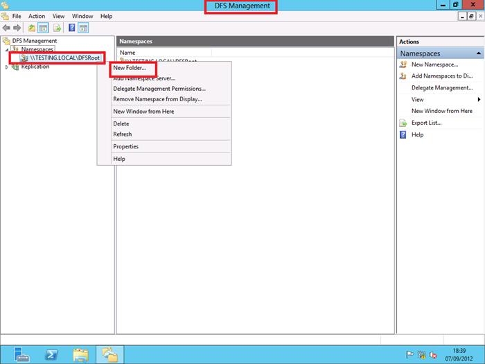This screenshot has height=364, width=485.
Task: Select \\TESTING.LOCAL\DFSRoot tree item
Action: [x=64, y=58]
